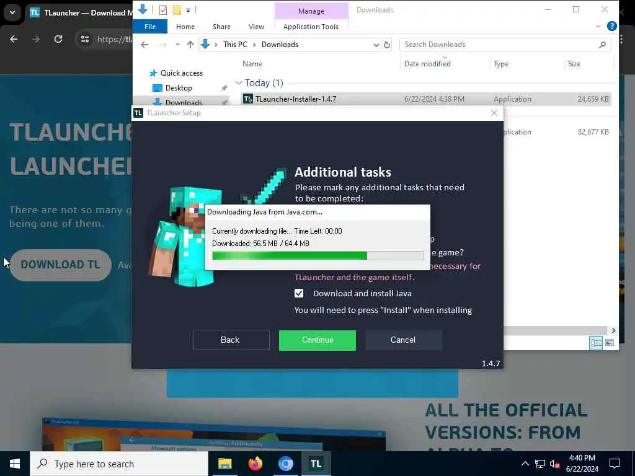Open Chromium browser from the taskbar
This screenshot has width=635, height=476.
pos(285,464)
